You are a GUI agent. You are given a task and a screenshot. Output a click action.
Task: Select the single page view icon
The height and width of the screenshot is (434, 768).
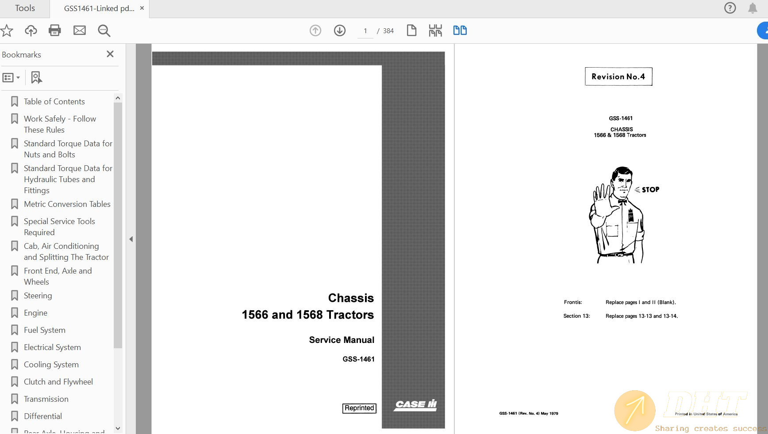(411, 30)
